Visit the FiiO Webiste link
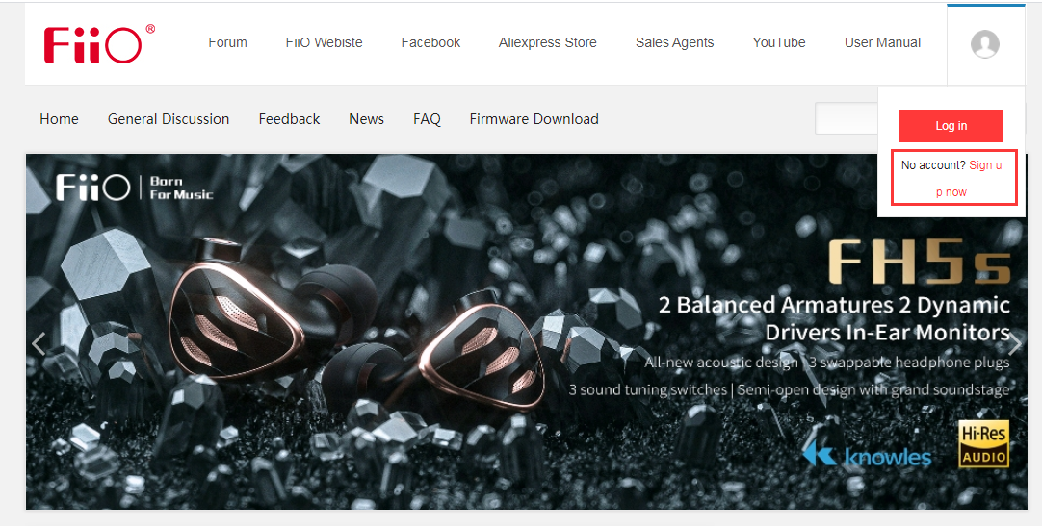Image resolution: width=1042 pixels, height=526 pixels. tap(324, 43)
